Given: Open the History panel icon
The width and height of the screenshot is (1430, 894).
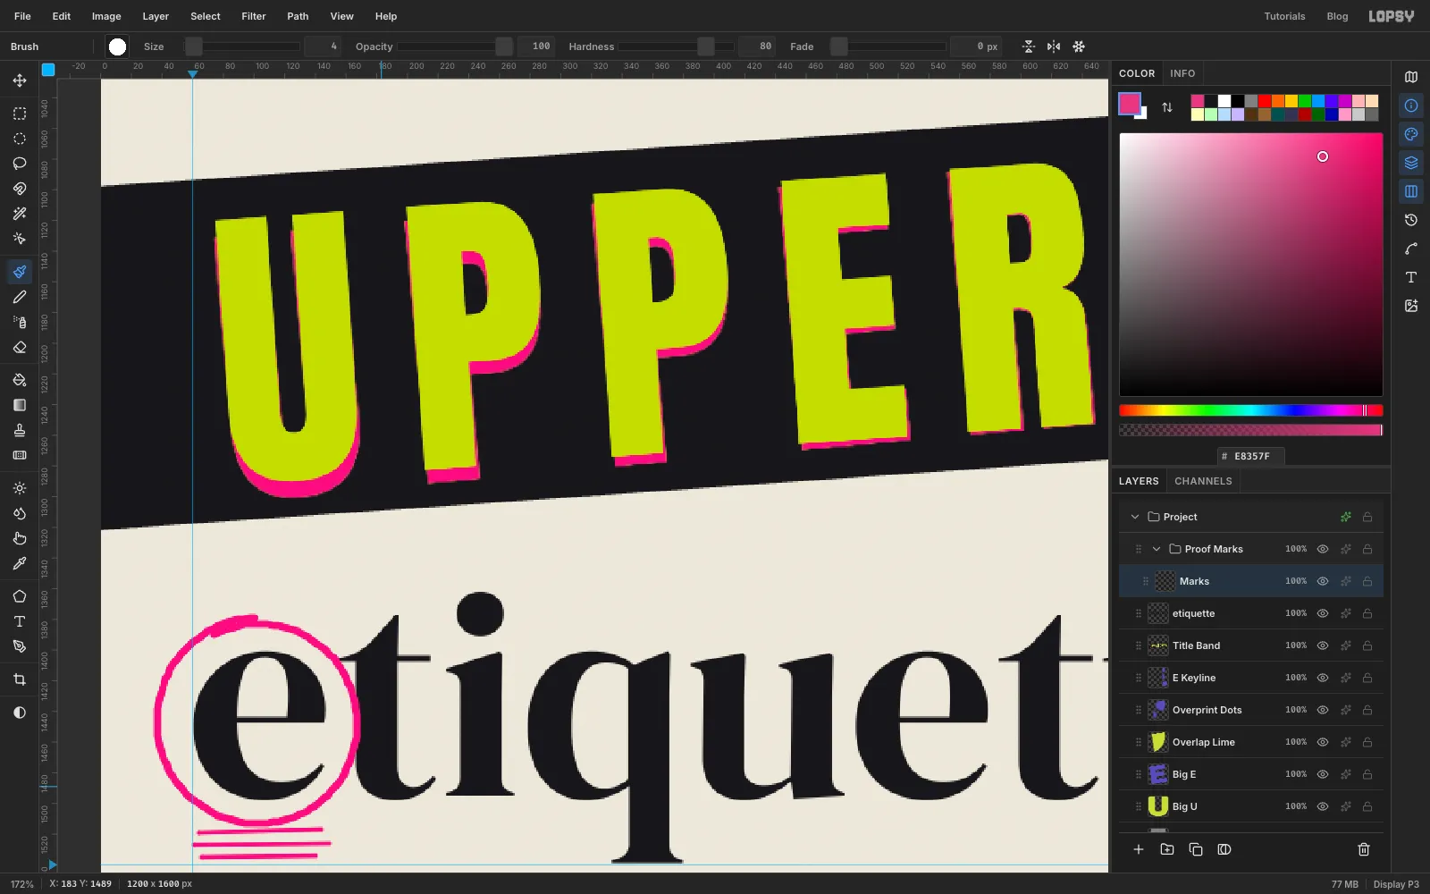Looking at the screenshot, I should pos(1411,220).
